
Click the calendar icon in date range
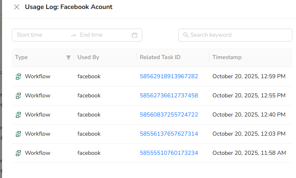tap(135, 35)
